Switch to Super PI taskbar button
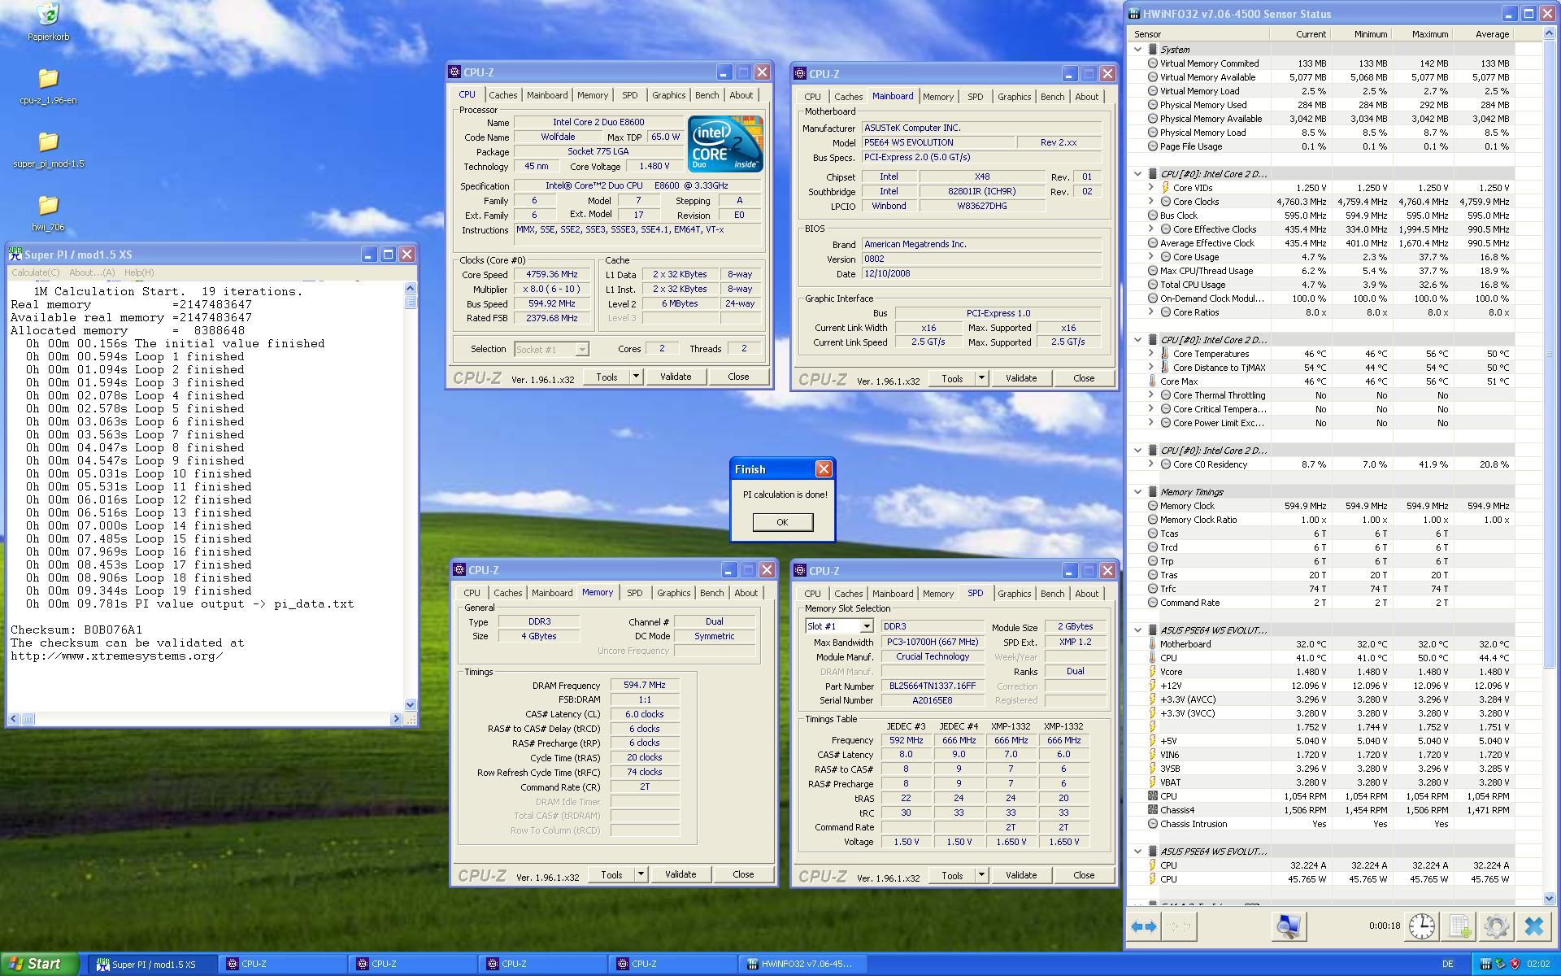The height and width of the screenshot is (976, 1561). (154, 965)
